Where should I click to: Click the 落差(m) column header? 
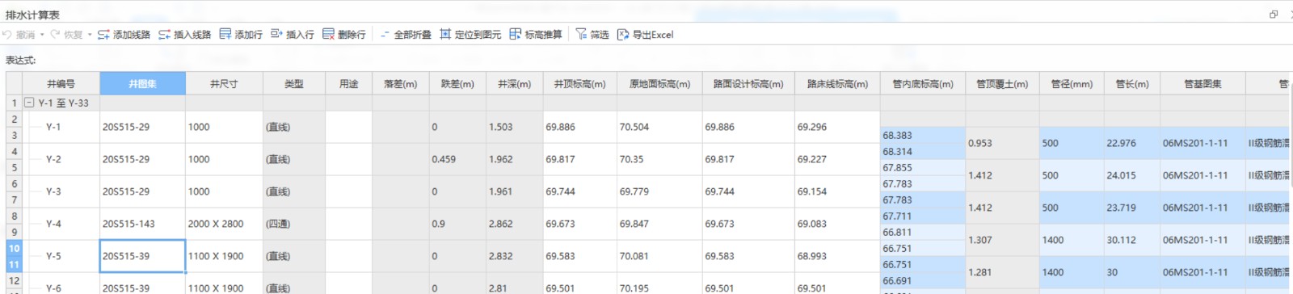tap(401, 84)
